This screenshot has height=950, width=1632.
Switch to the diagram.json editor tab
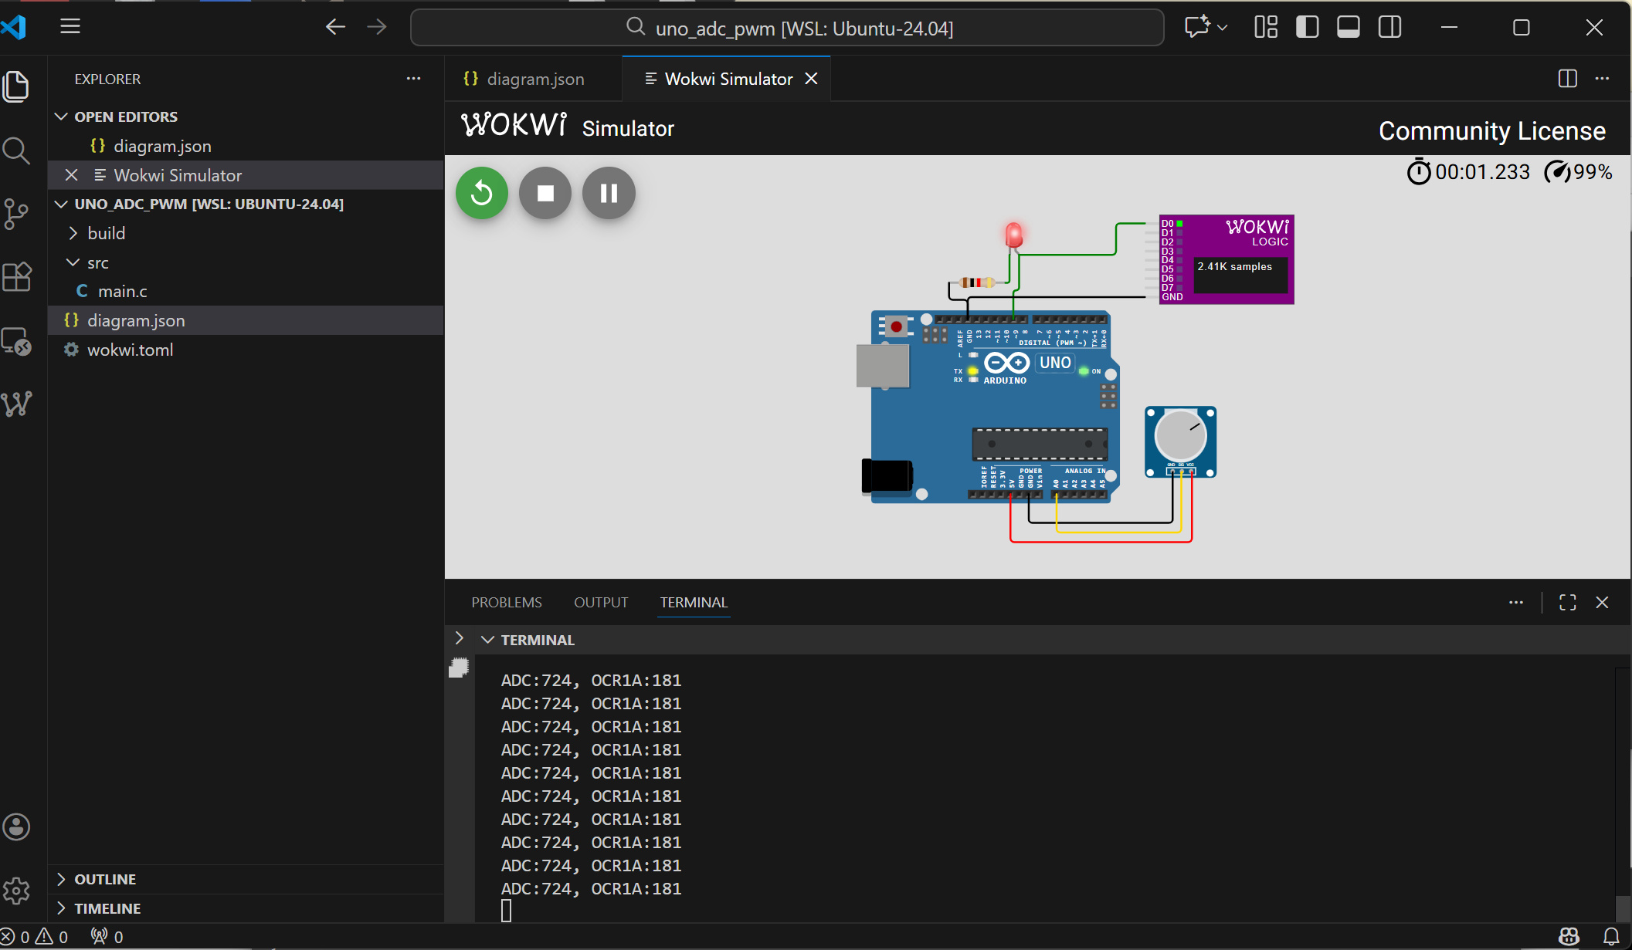pos(534,79)
